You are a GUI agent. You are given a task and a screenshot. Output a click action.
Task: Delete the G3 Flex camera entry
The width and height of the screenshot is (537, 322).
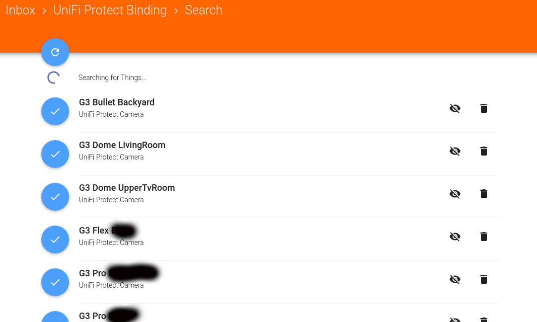tap(484, 237)
